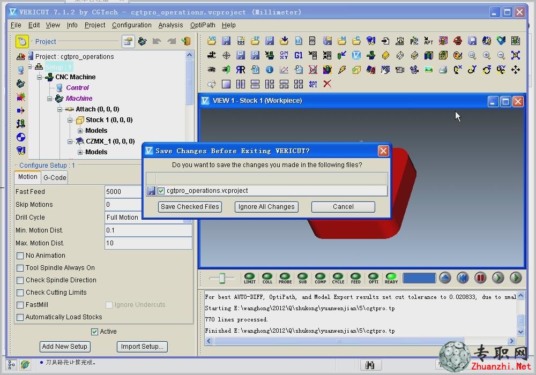Click the crosshair target toolbar icon
This screenshot has height=375, width=536.
point(226,55)
